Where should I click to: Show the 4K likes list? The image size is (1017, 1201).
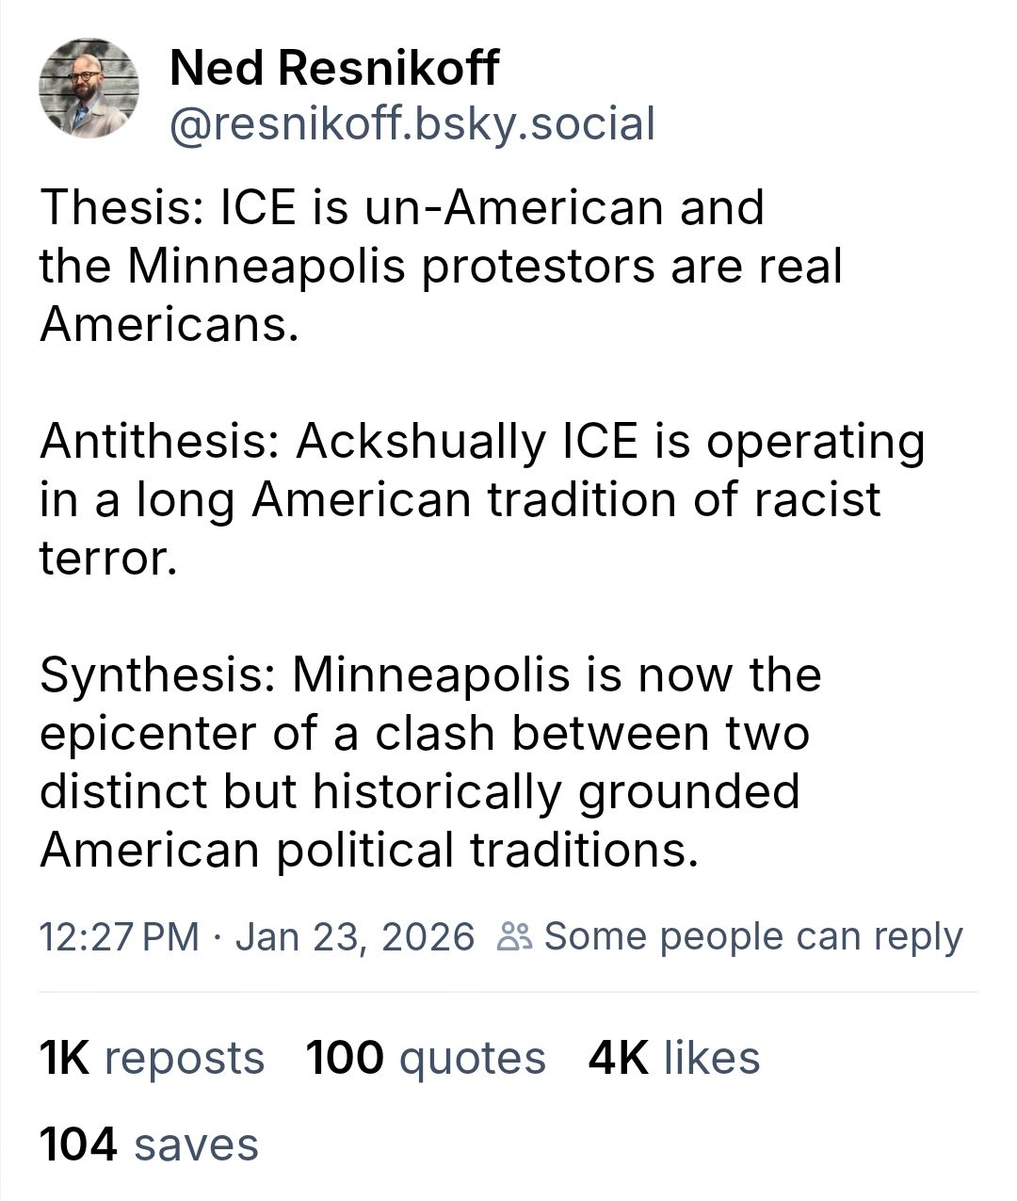[674, 1057]
